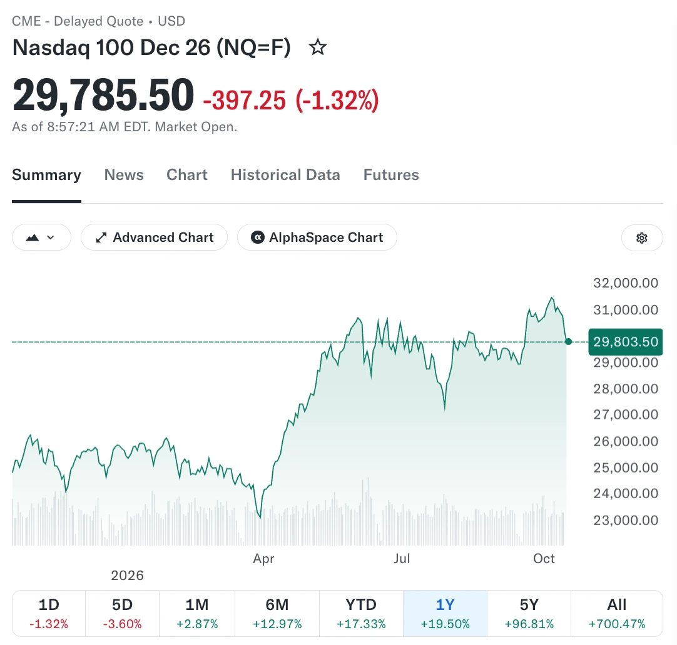Choose the 1M range option
Screen dimensions: 677x645
click(x=197, y=614)
